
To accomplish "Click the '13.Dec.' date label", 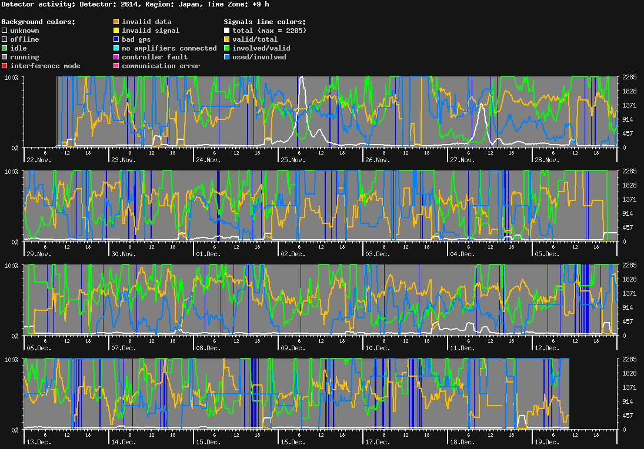I will [39, 442].
